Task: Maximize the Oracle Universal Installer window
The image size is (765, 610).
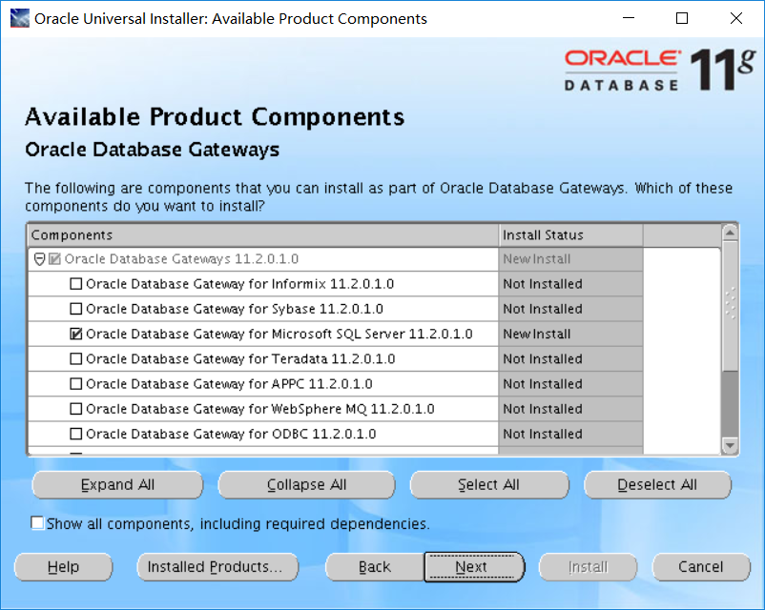Action: click(x=682, y=18)
